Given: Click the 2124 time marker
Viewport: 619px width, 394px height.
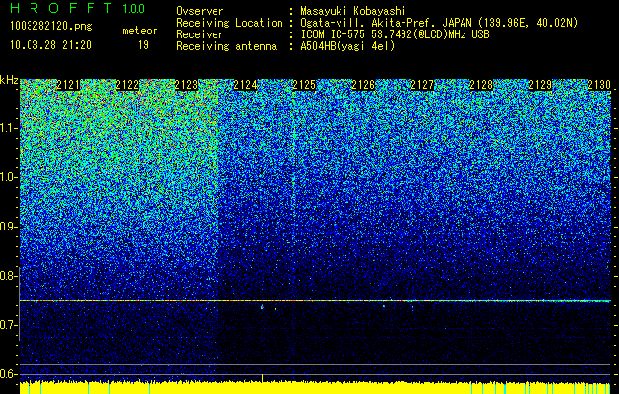Looking at the screenshot, I should click(x=246, y=85).
